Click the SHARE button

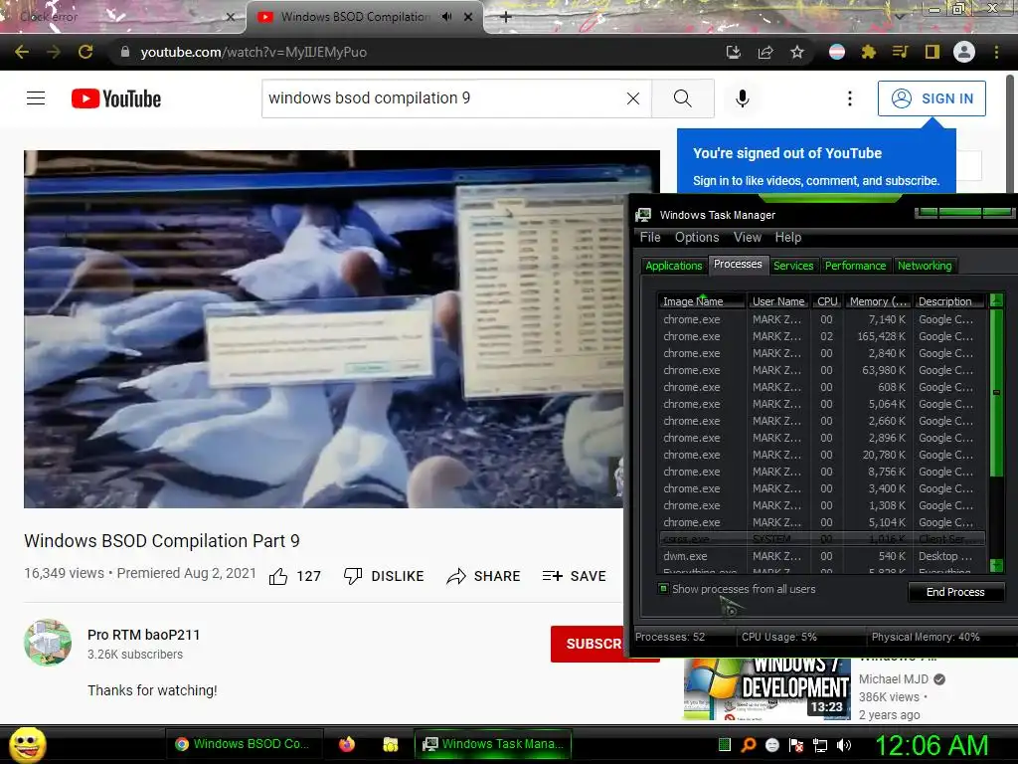coord(484,576)
